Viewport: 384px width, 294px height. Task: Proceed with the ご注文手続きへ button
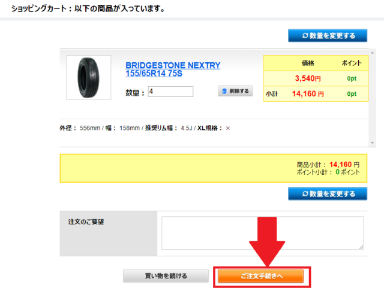coord(260,276)
